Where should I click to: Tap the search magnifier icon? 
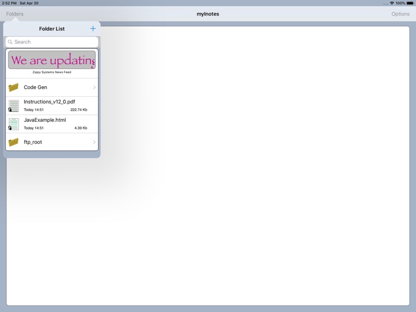click(x=10, y=42)
